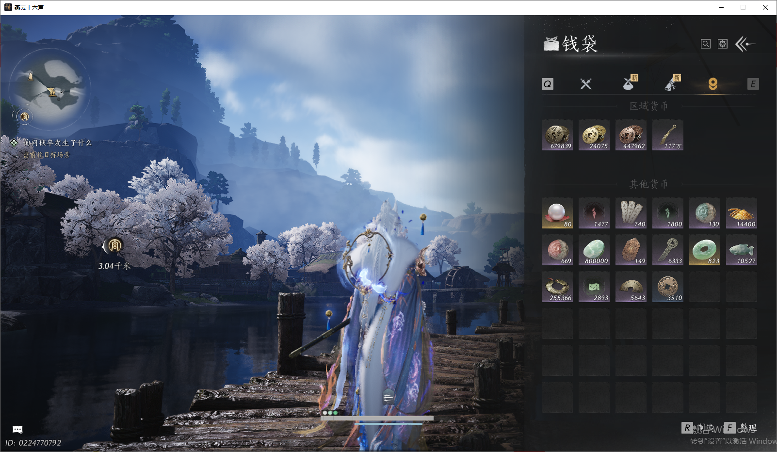Close the pouch with the back arrow
Viewport: 777px width, 452px height.
[x=745, y=44]
